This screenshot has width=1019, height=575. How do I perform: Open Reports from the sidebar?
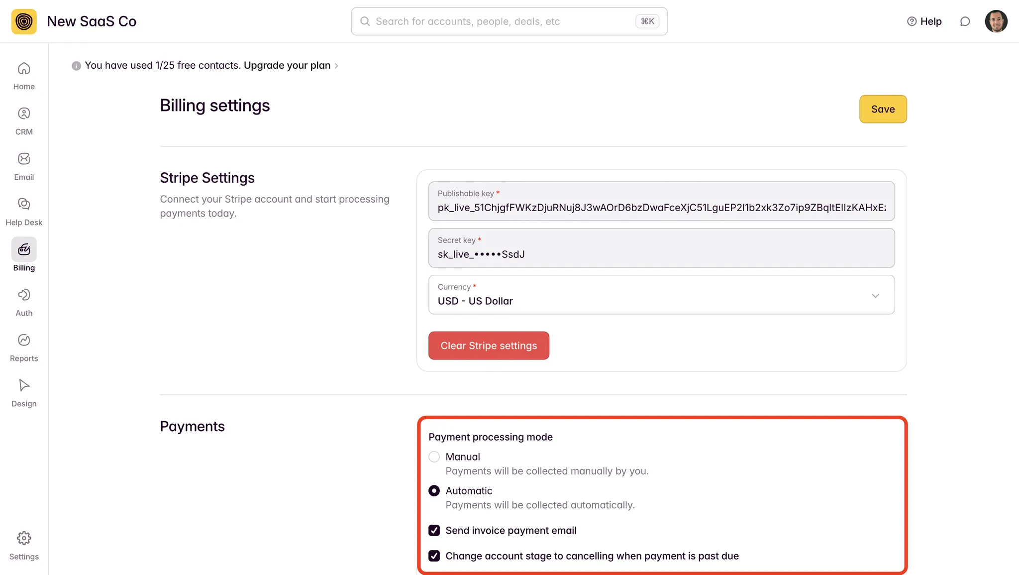pos(24,341)
